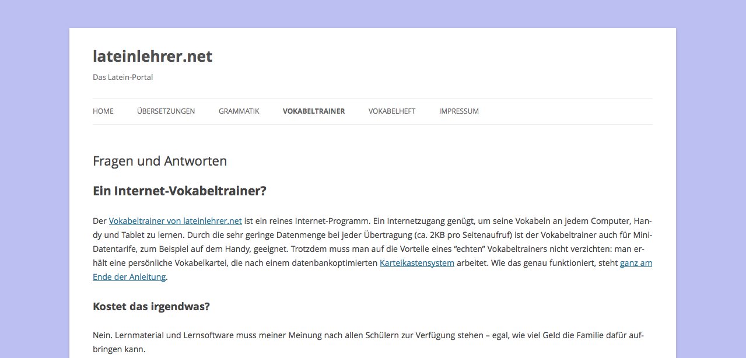Open the IMPRESSUM page
The width and height of the screenshot is (746, 358).
(458, 111)
